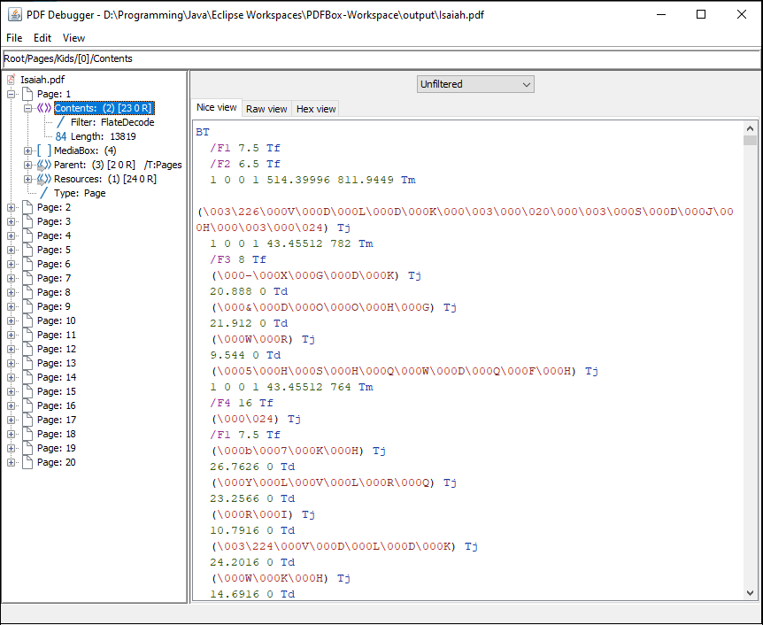Maximize the PDF Debugger window
Screen dimensions: 763x625
point(701,14)
